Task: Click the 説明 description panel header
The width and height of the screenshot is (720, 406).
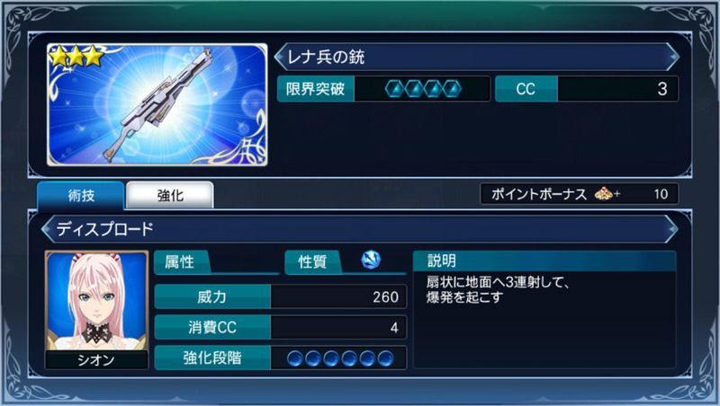Action: 544,260
